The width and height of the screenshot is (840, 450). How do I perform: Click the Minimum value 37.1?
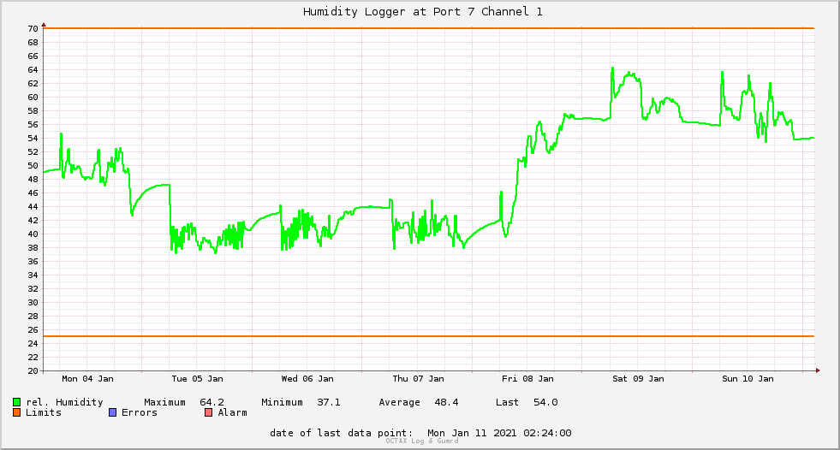329,402
